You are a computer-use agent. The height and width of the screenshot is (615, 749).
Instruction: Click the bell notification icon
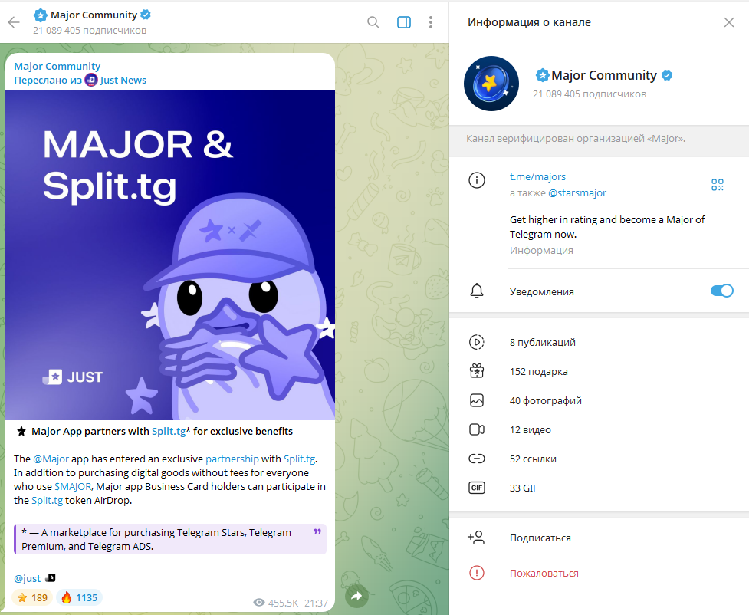coord(477,291)
